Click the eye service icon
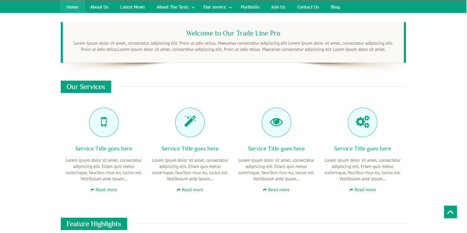Viewport: 467px width, 233px height. (x=276, y=122)
